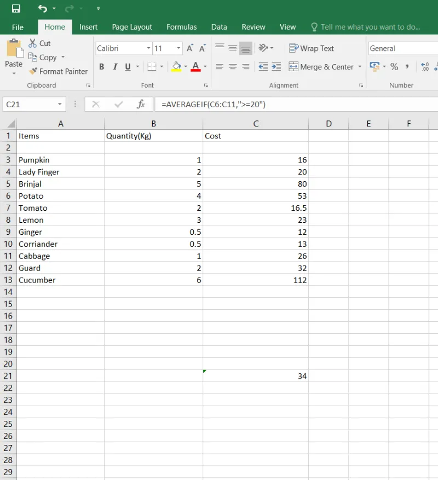Click Percent Style icon
This screenshot has width=438, height=480.
click(x=394, y=66)
